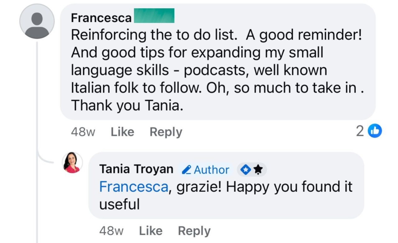Open Tania Troyan's profile name link
Screen dimensions: 398x243
point(136,169)
